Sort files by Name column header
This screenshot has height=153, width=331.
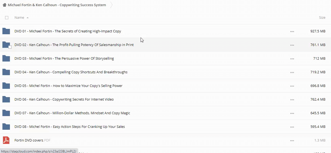[19, 18]
